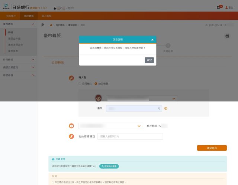
Task: Select the 約定帳號 radio option
Action: click(x=96, y=84)
